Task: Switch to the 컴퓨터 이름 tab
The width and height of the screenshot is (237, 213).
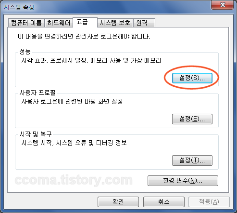Action: pyautogui.click(x=26, y=23)
